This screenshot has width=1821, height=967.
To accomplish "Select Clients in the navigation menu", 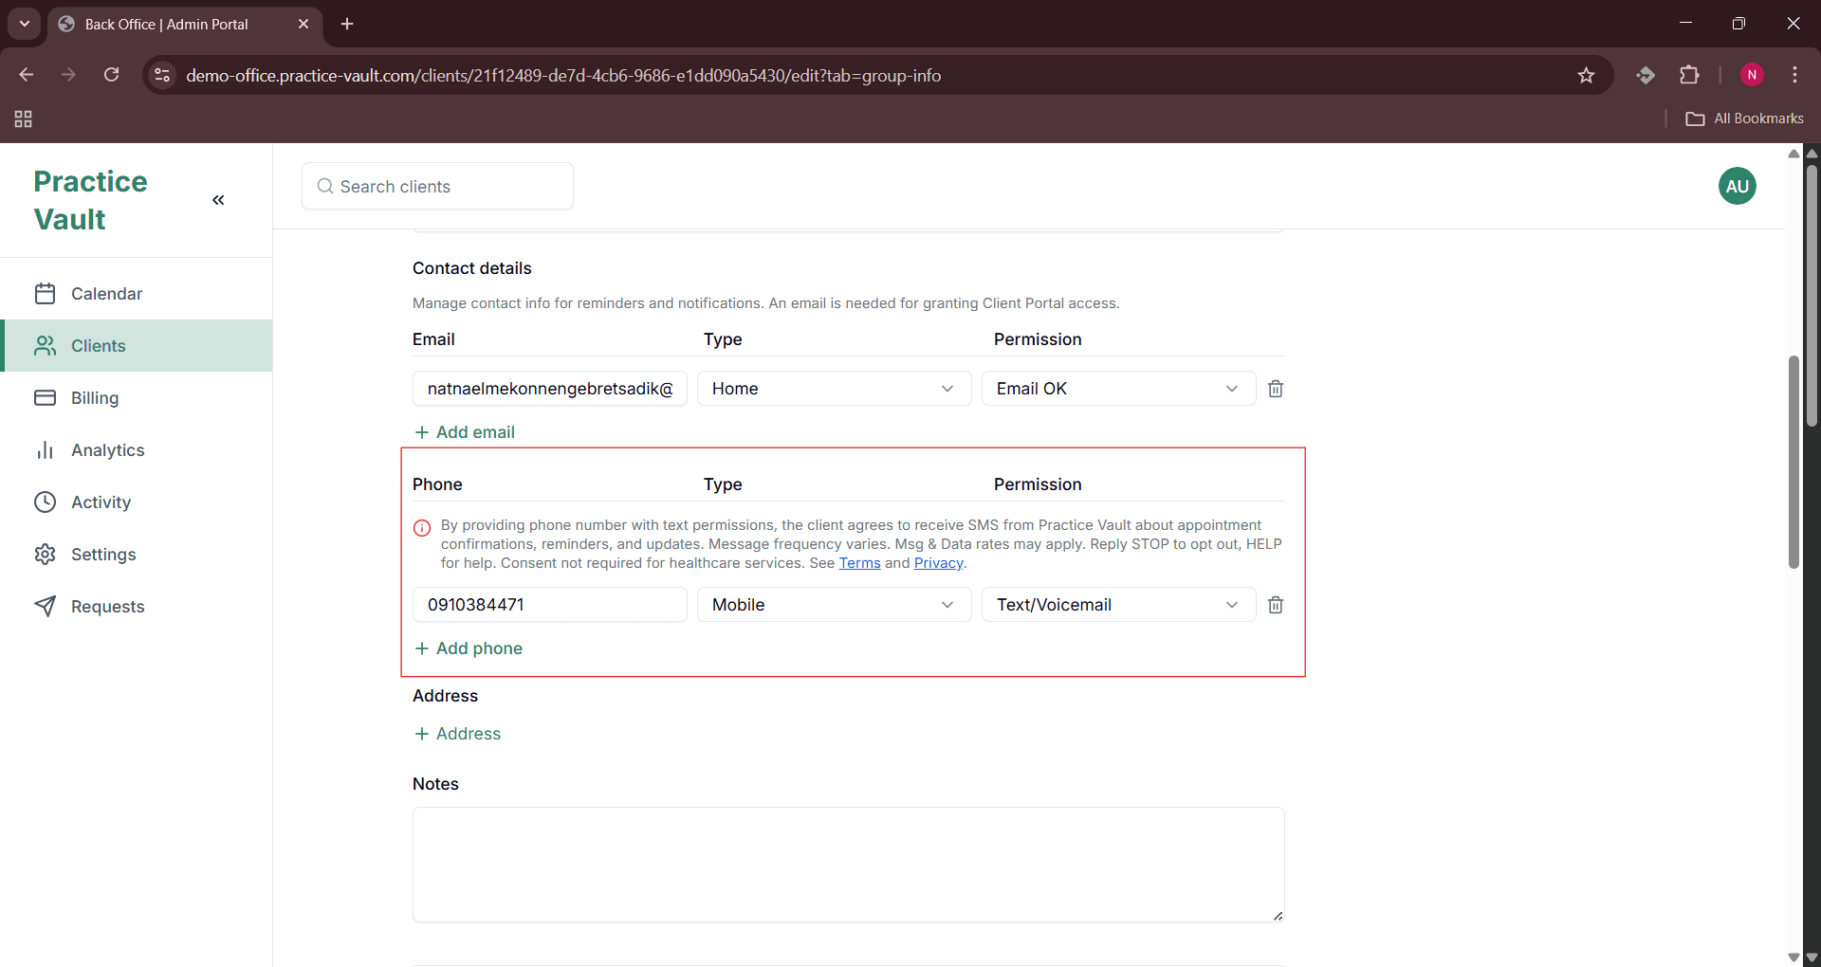I will [99, 346].
